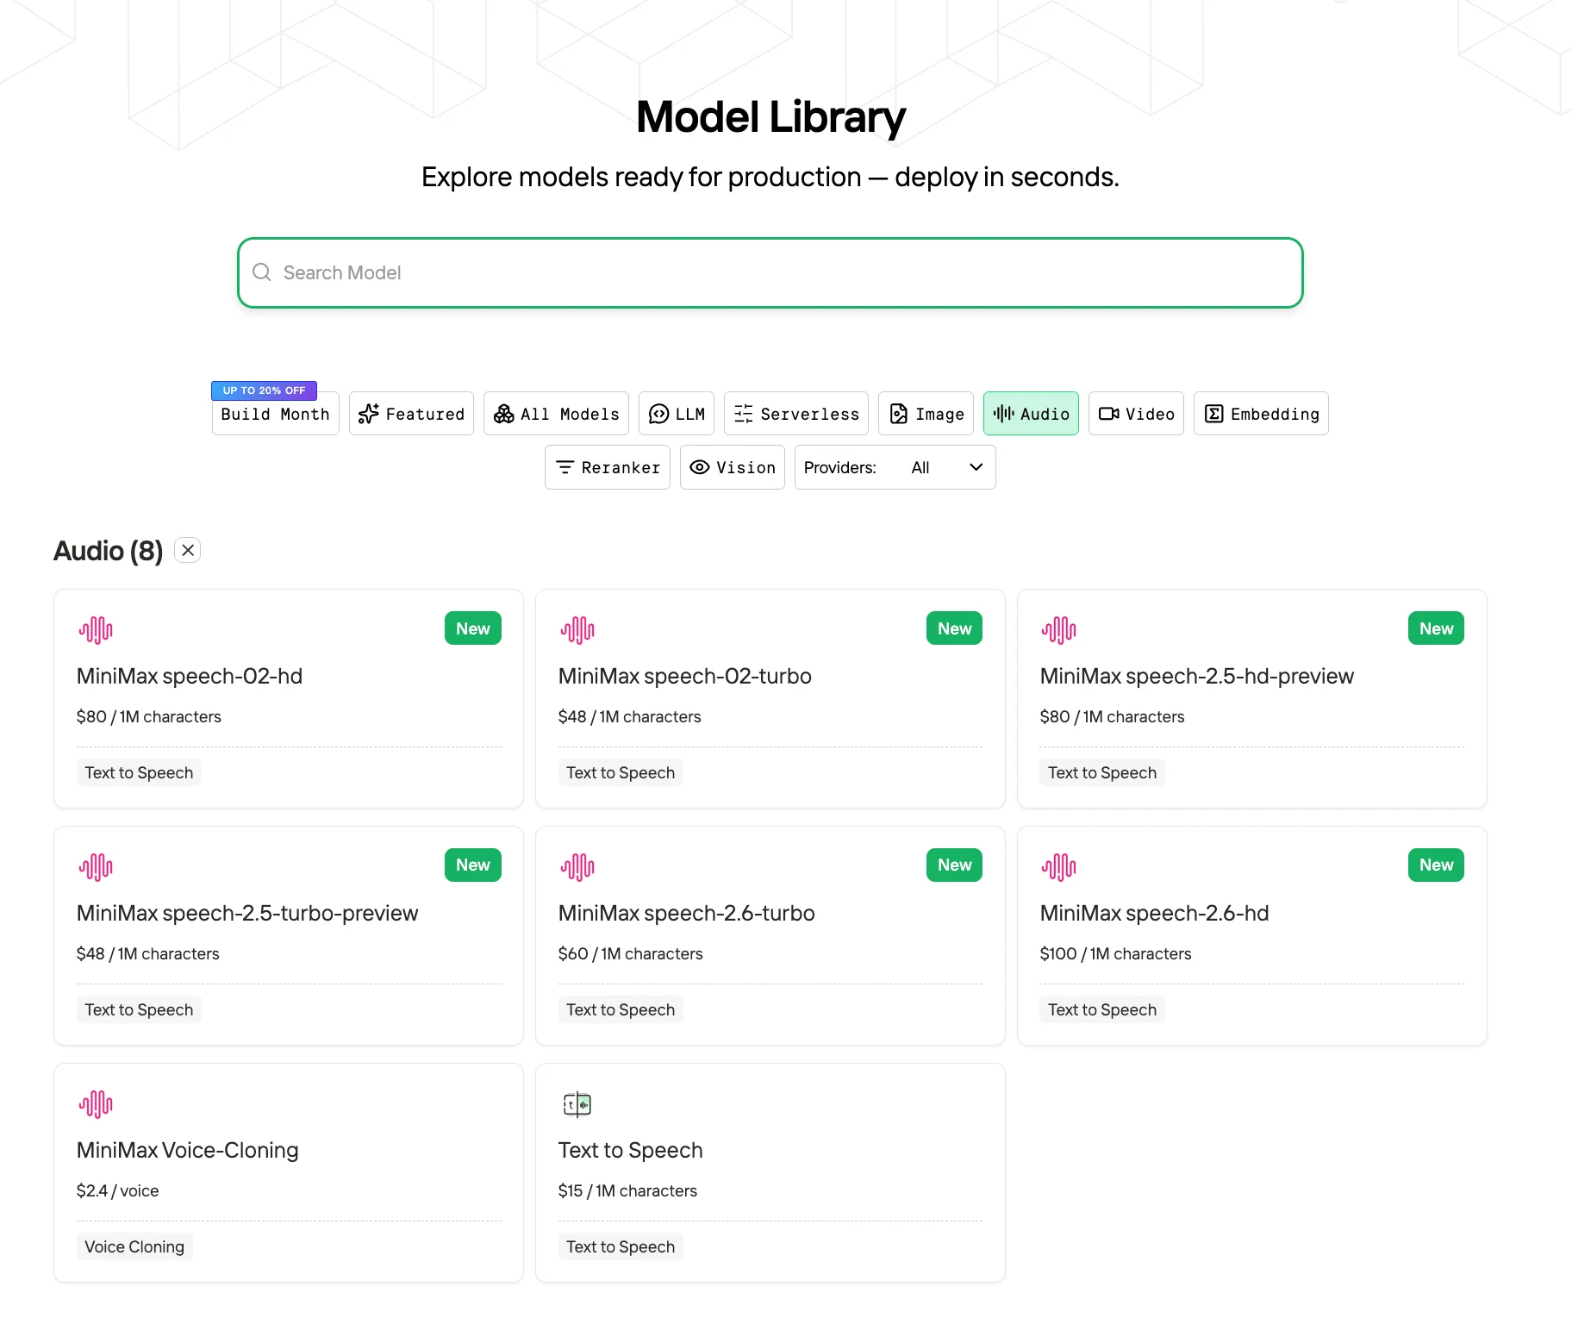Viewport: 1572px width, 1343px height.
Task: Click the Embedding sigma icon
Action: (1213, 414)
